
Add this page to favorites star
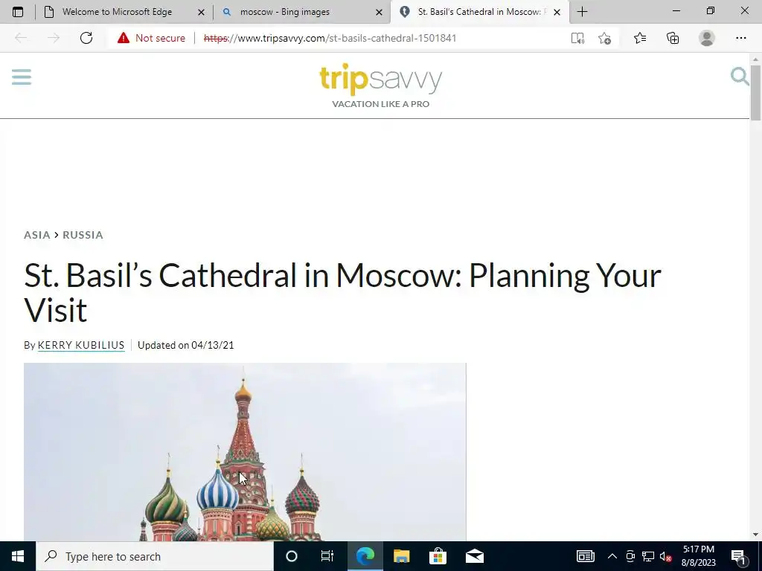coord(604,38)
